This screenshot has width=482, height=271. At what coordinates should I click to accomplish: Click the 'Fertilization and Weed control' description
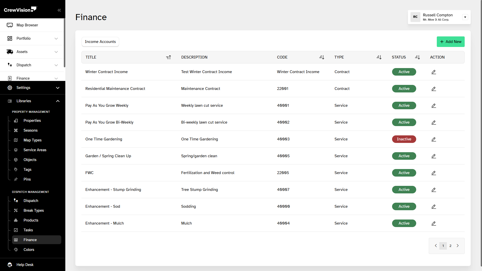(208, 173)
